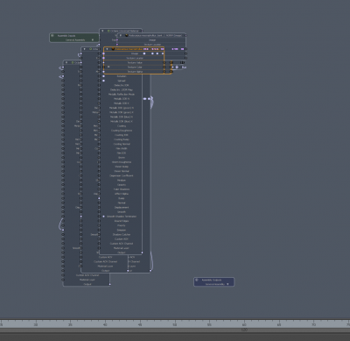Collapse the Octane Universal Material node with its triangle
350x341 pixels.
point(102,31)
